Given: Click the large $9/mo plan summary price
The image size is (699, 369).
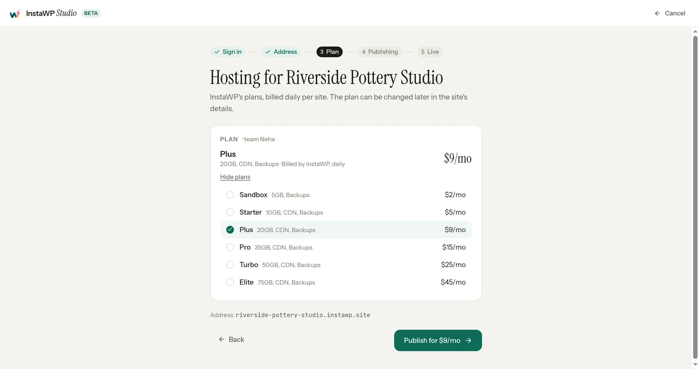Looking at the screenshot, I should click(x=458, y=158).
